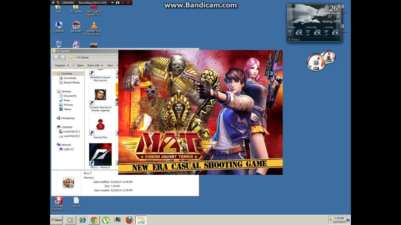Select the Dynasty Warriors 8 Xtreme Legends shortcut

click(x=100, y=98)
